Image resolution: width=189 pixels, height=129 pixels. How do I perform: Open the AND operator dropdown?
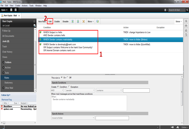tap(57, 90)
